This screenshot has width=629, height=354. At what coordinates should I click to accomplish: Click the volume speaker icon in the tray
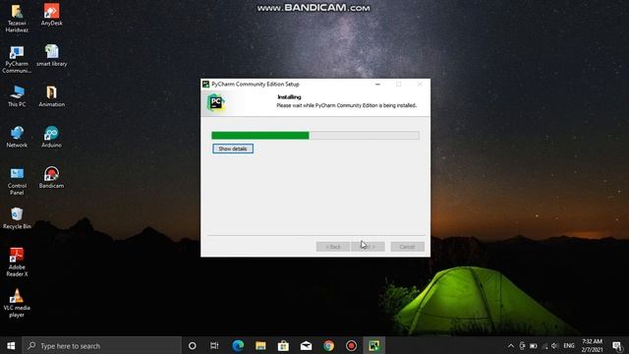point(554,345)
